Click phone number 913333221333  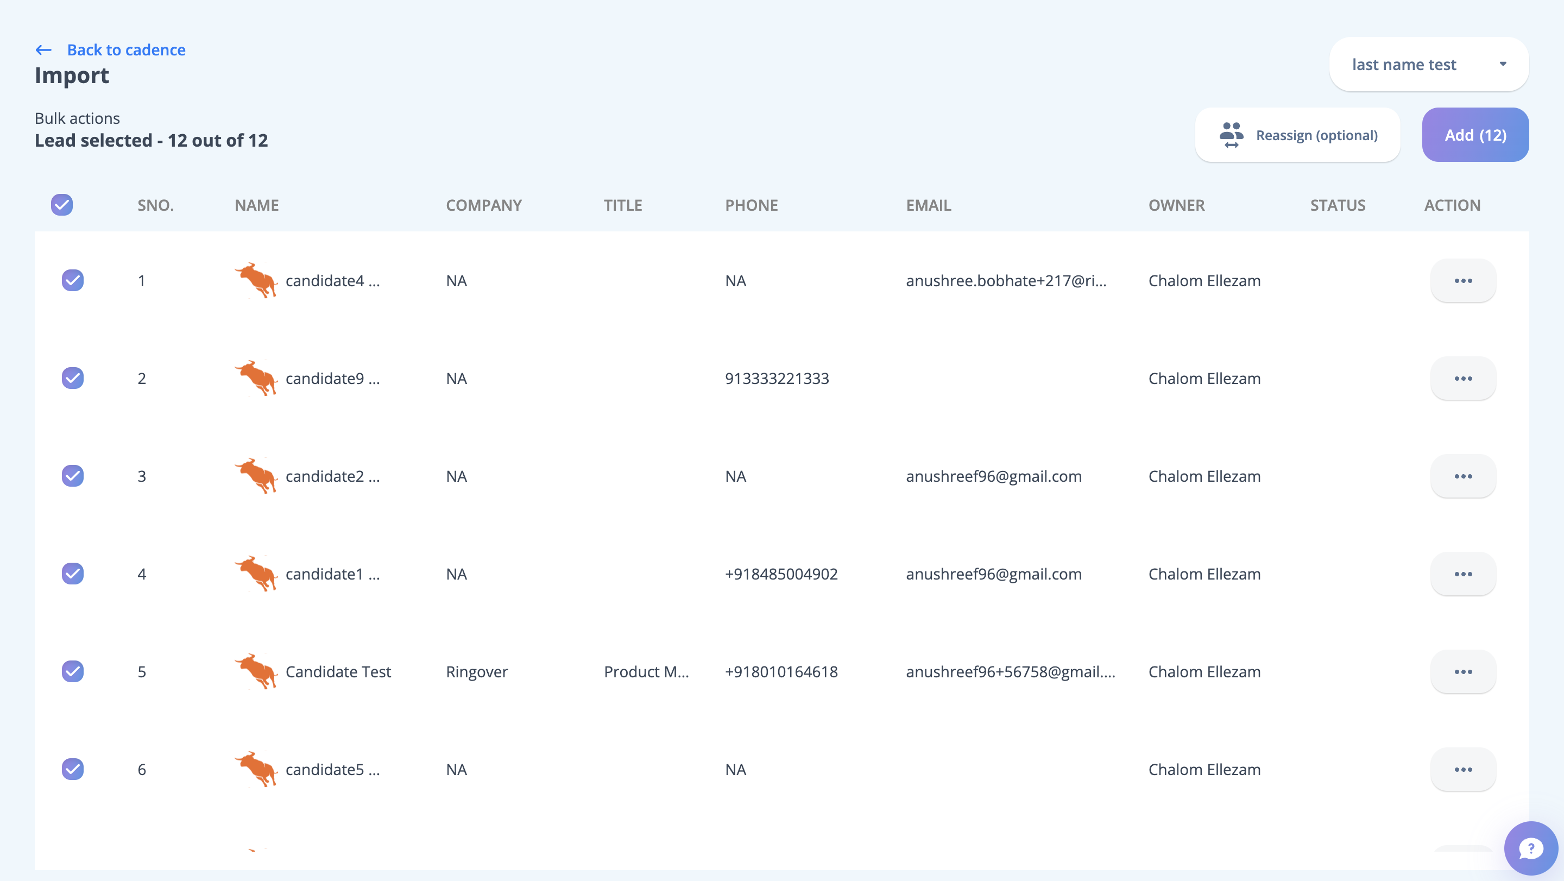[x=777, y=378]
